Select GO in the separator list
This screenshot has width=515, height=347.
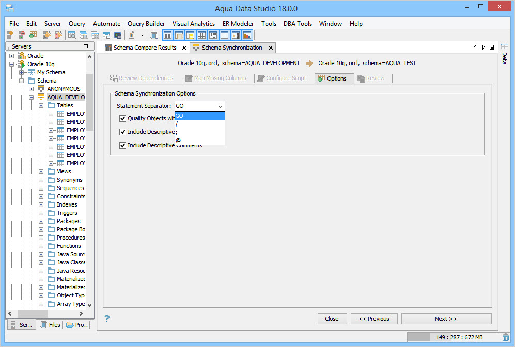[200, 116]
